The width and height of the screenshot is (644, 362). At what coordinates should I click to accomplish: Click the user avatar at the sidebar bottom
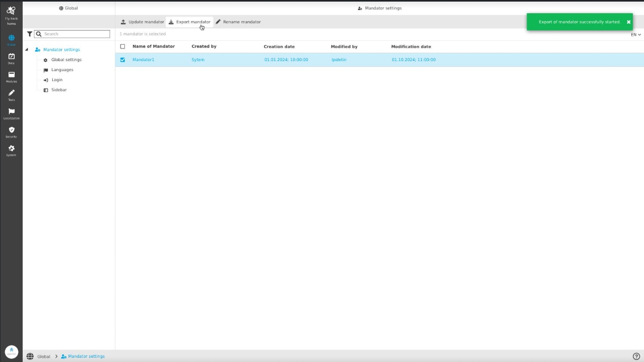12,351
